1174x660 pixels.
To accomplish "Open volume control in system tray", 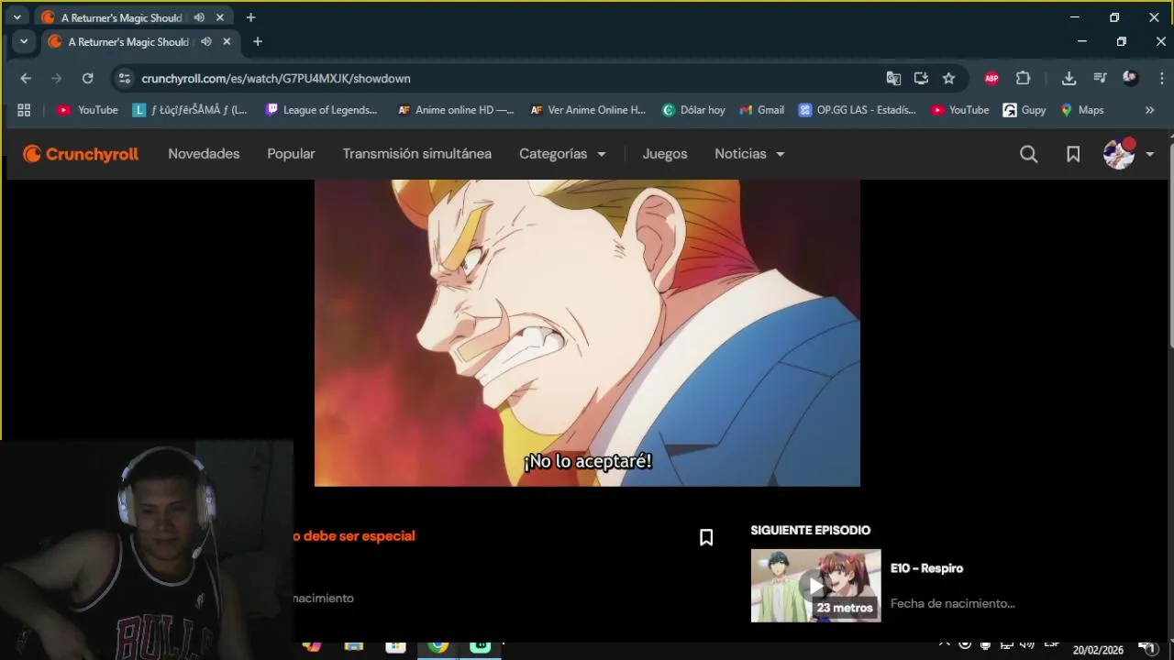I will click(1026, 644).
